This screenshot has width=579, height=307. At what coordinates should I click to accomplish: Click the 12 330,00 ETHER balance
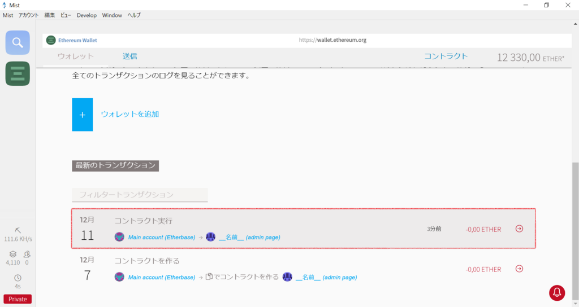click(x=530, y=58)
